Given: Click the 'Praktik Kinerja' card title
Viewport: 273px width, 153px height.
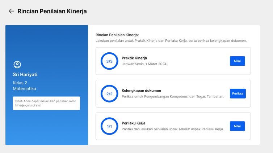Looking at the screenshot, I should 134,58.
